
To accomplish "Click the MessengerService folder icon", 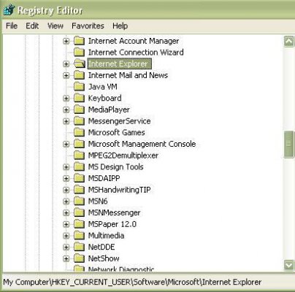I will coord(79,121).
